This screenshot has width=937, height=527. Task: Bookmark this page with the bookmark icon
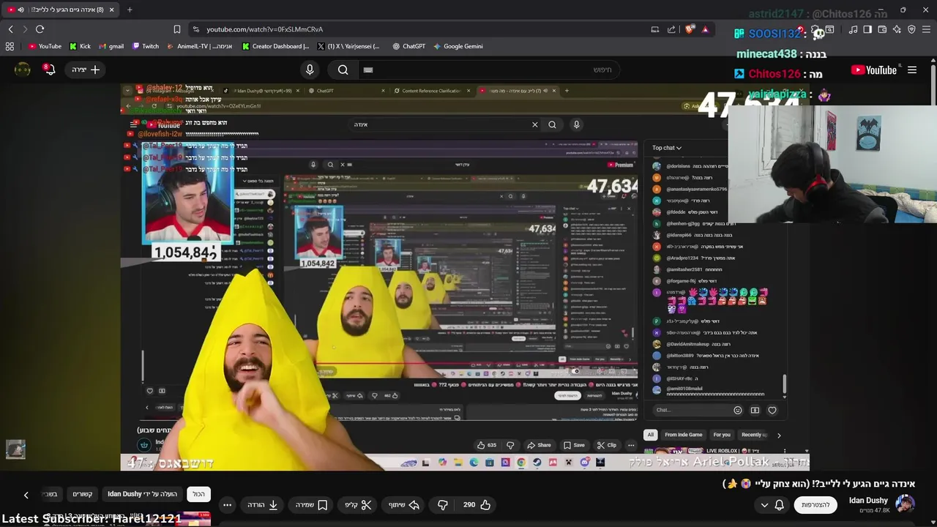(x=177, y=29)
